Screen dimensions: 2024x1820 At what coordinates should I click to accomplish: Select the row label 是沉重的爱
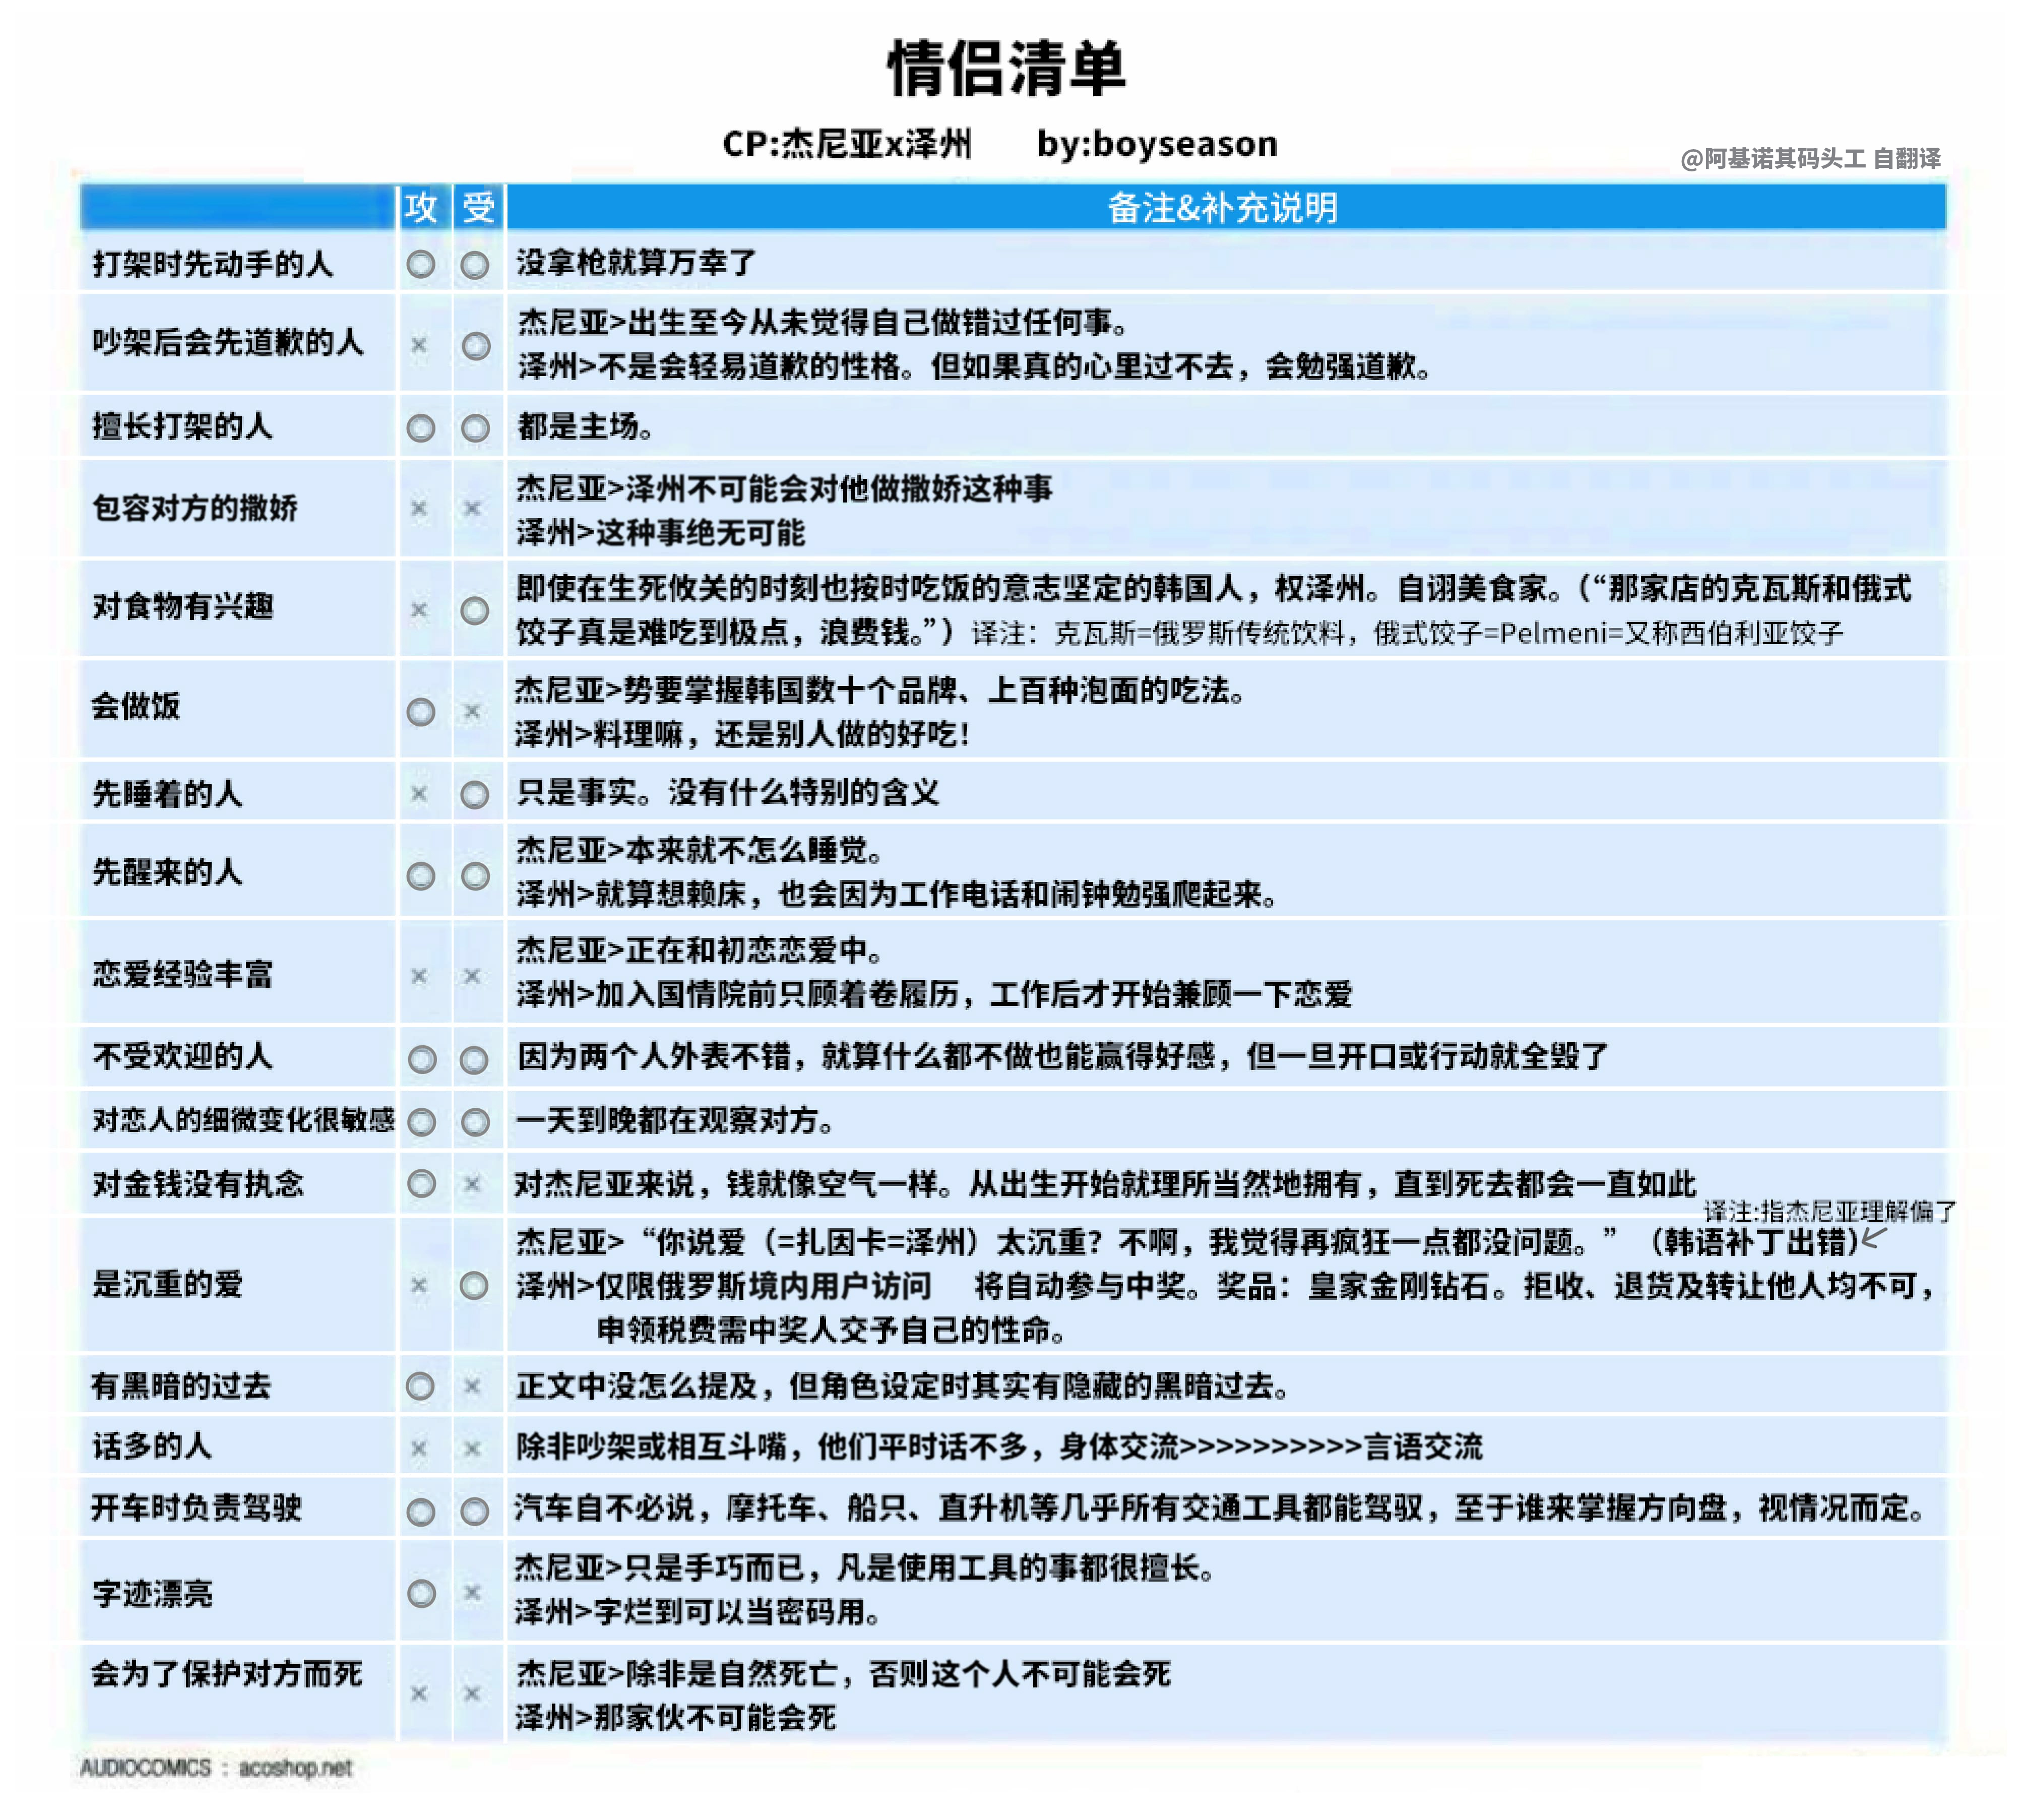click(167, 1284)
